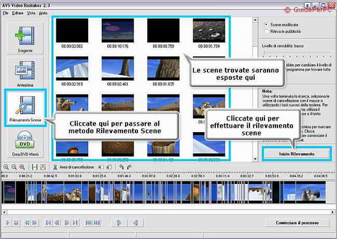Viewport: 337px width, 239px height.
Task: Click the green H marker toolbar icon
Action: click(34, 167)
